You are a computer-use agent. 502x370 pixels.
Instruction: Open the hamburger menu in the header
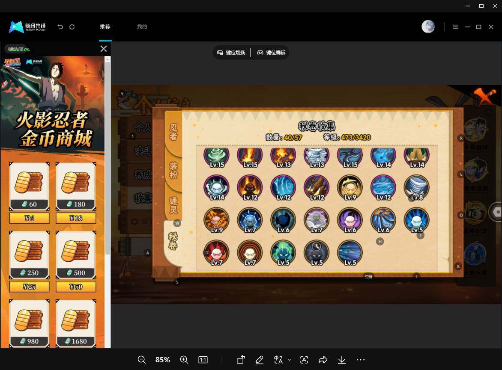(456, 27)
